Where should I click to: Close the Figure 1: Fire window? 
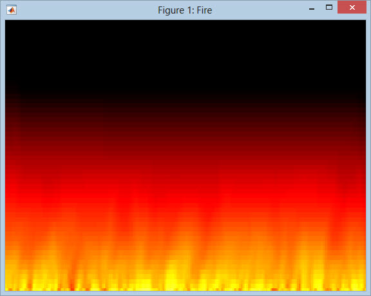(352, 7)
